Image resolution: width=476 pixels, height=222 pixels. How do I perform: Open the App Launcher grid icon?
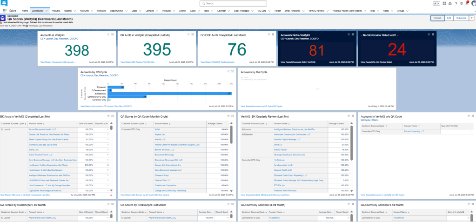click(5, 10)
